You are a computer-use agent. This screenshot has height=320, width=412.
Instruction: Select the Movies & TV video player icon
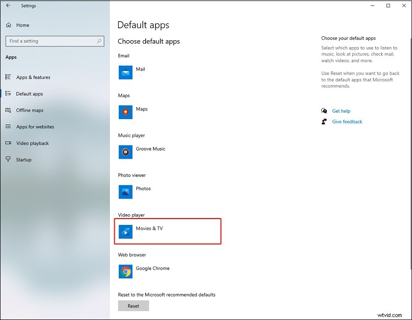tap(126, 231)
